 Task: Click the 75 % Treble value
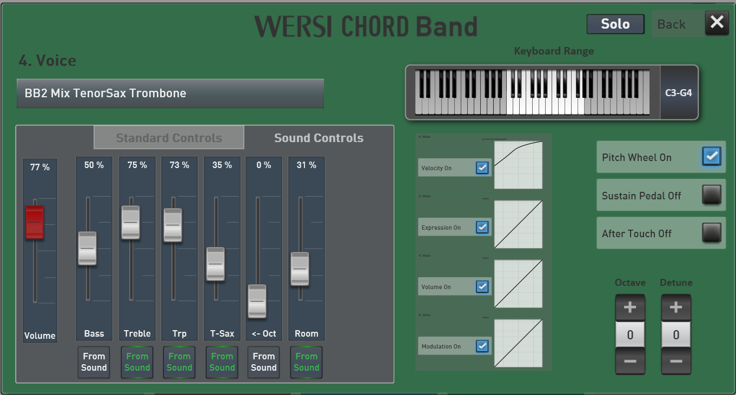point(137,165)
